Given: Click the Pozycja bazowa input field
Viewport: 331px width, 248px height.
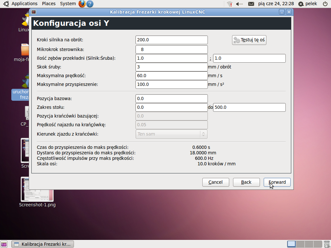Looking at the screenshot, I should [171, 99].
